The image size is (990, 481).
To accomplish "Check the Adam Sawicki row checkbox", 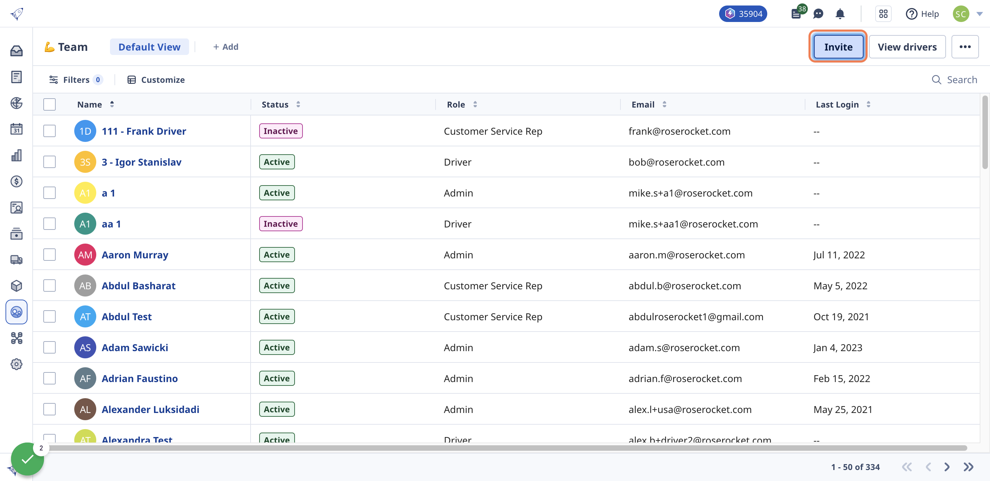I will (x=49, y=347).
